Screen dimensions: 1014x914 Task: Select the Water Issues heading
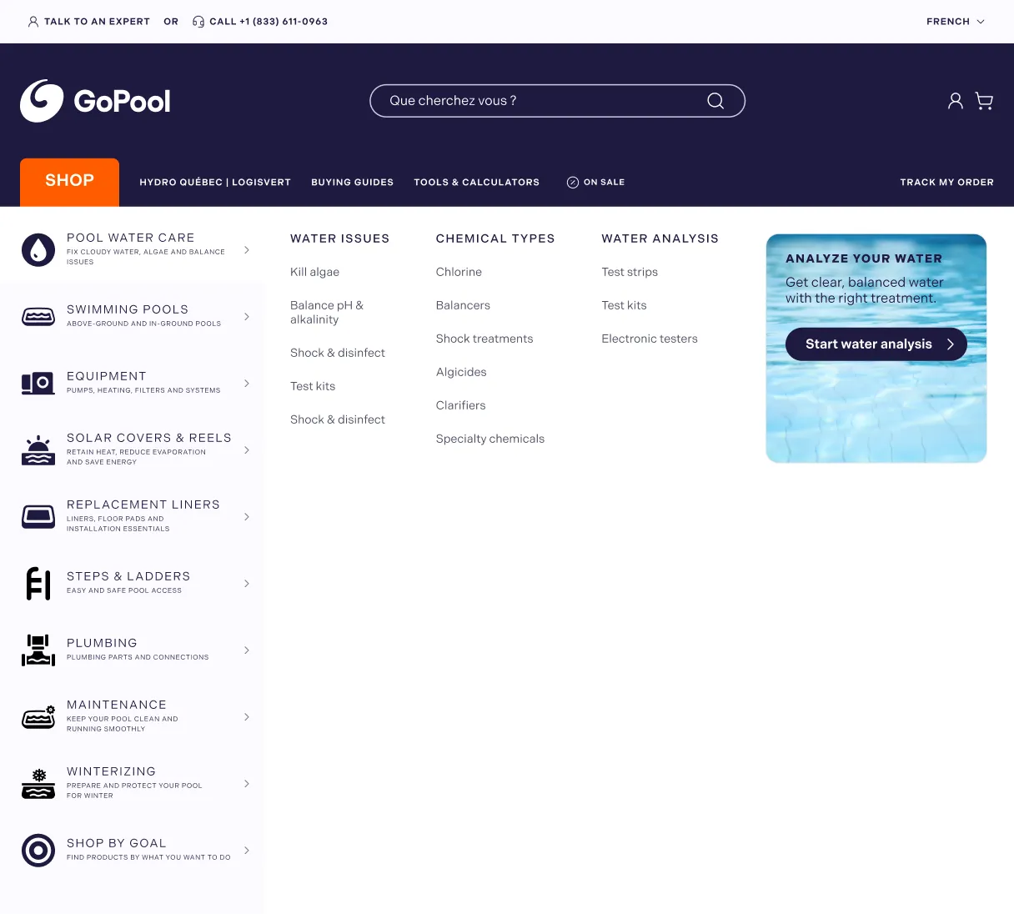point(340,239)
